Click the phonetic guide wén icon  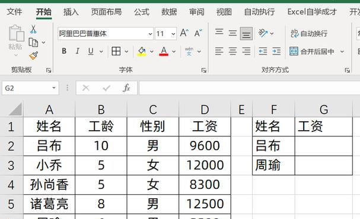189,51
